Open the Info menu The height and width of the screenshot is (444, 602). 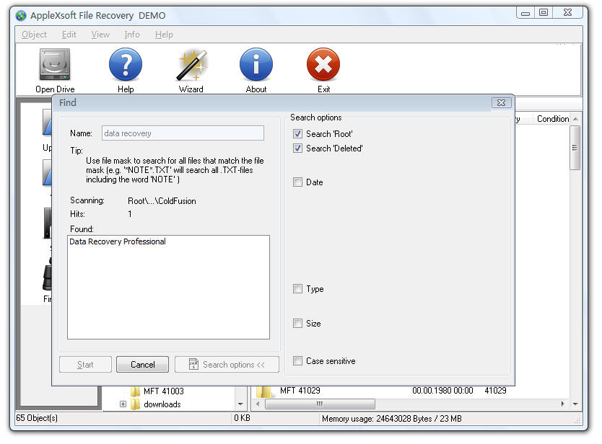pyautogui.click(x=132, y=35)
